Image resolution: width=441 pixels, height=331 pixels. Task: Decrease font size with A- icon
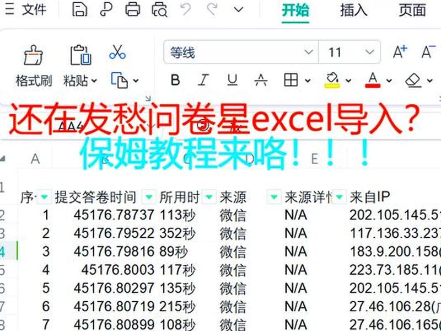[x=428, y=51]
